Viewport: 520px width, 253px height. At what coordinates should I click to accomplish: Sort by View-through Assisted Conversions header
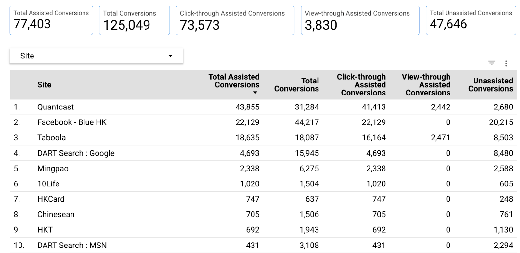426,85
